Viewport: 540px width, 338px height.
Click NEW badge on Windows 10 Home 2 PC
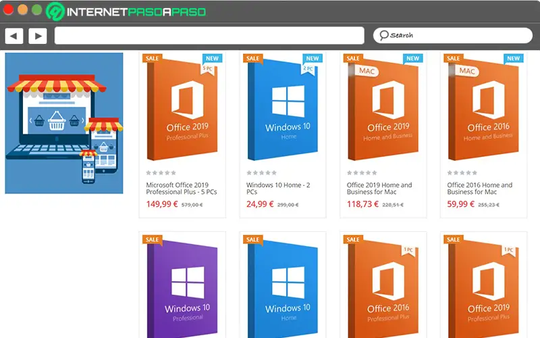coord(313,58)
